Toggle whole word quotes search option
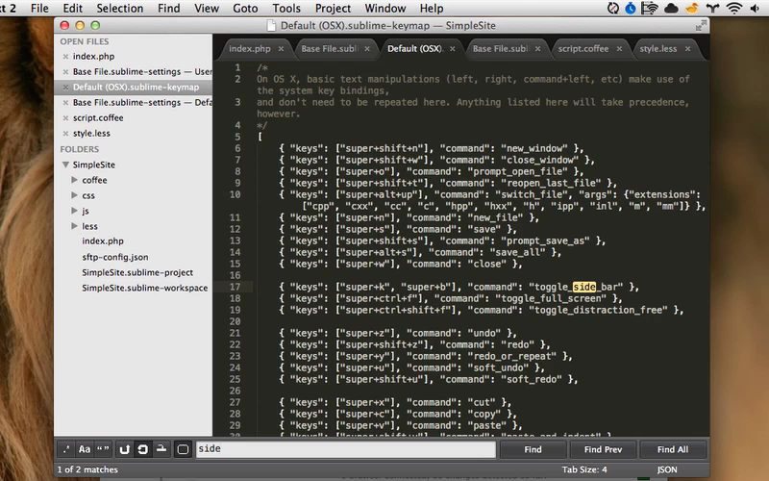This screenshot has height=481, width=769. pos(103,449)
